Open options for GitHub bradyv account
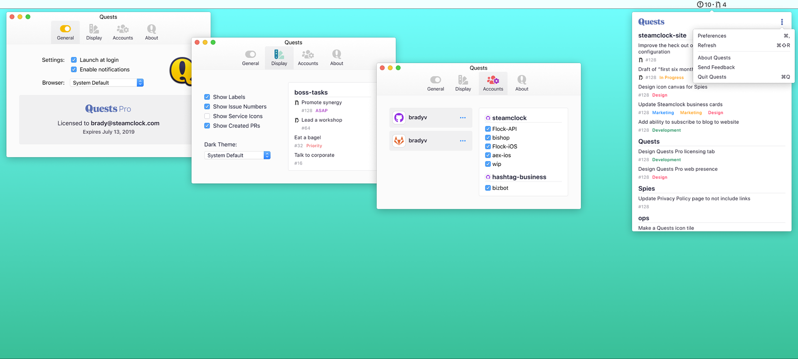The image size is (798, 359). 463,118
